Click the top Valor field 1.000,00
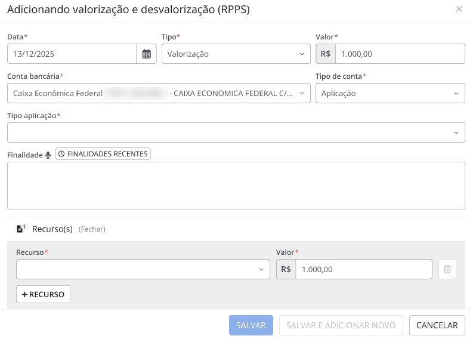 400,54
